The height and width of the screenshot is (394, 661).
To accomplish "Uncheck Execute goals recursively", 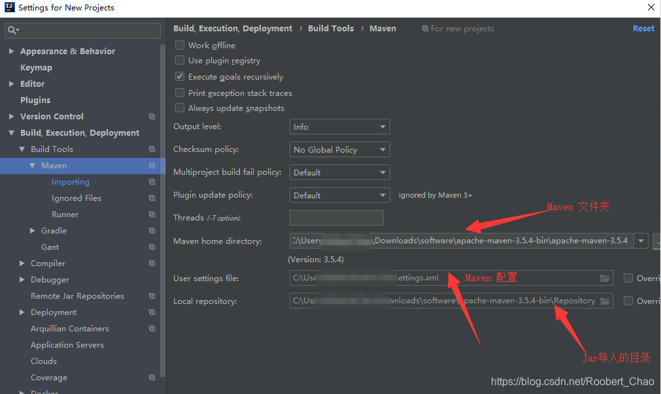I will (180, 76).
